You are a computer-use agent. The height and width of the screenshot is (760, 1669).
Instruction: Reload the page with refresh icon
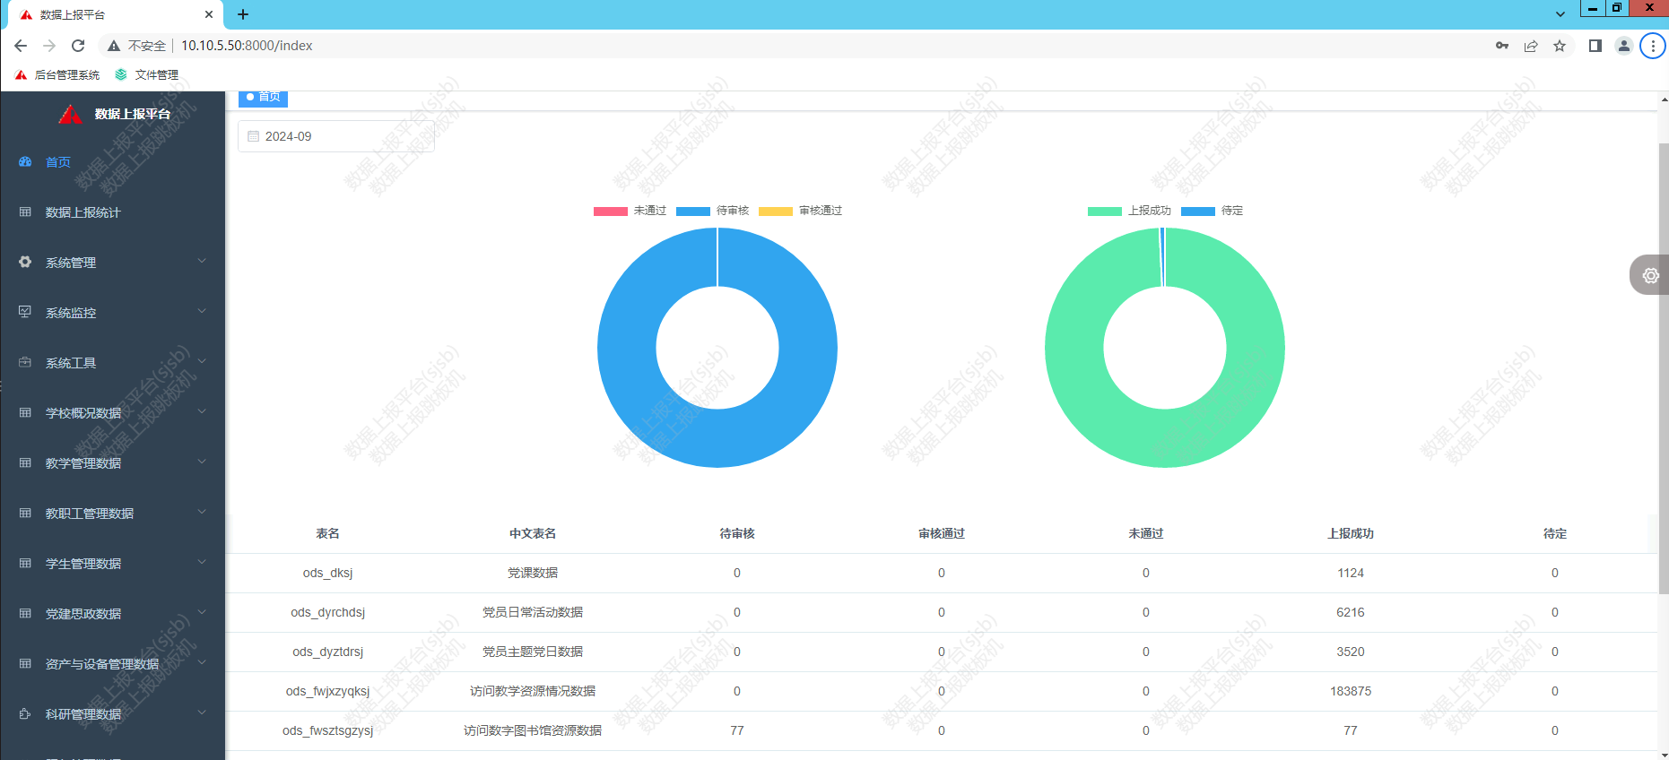pyautogui.click(x=78, y=46)
